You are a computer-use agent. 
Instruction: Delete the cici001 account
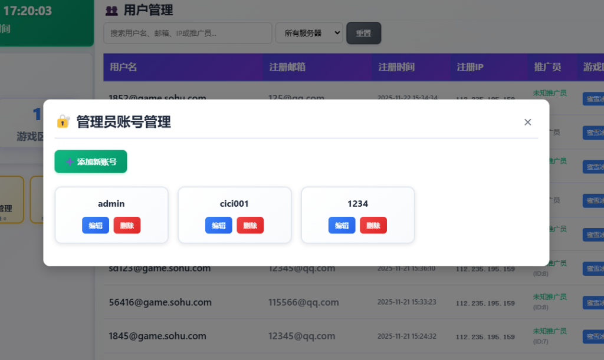tap(250, 225)
